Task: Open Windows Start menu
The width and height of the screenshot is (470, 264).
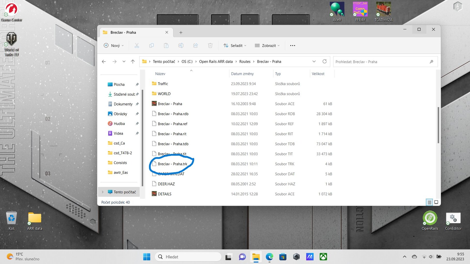Action: [147, 257]
